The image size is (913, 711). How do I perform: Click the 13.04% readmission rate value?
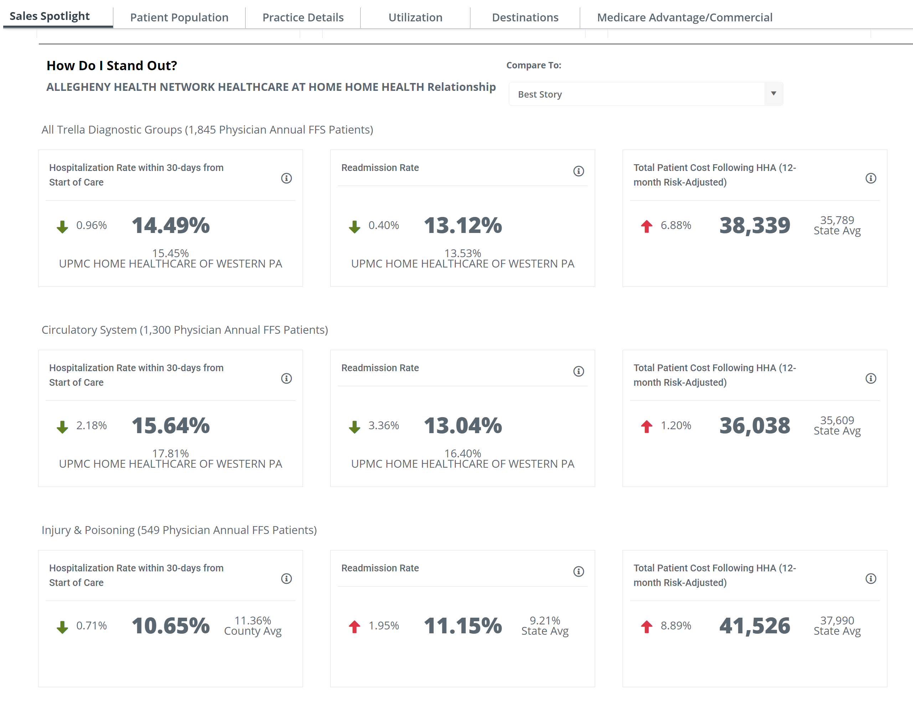coord(463,425)
